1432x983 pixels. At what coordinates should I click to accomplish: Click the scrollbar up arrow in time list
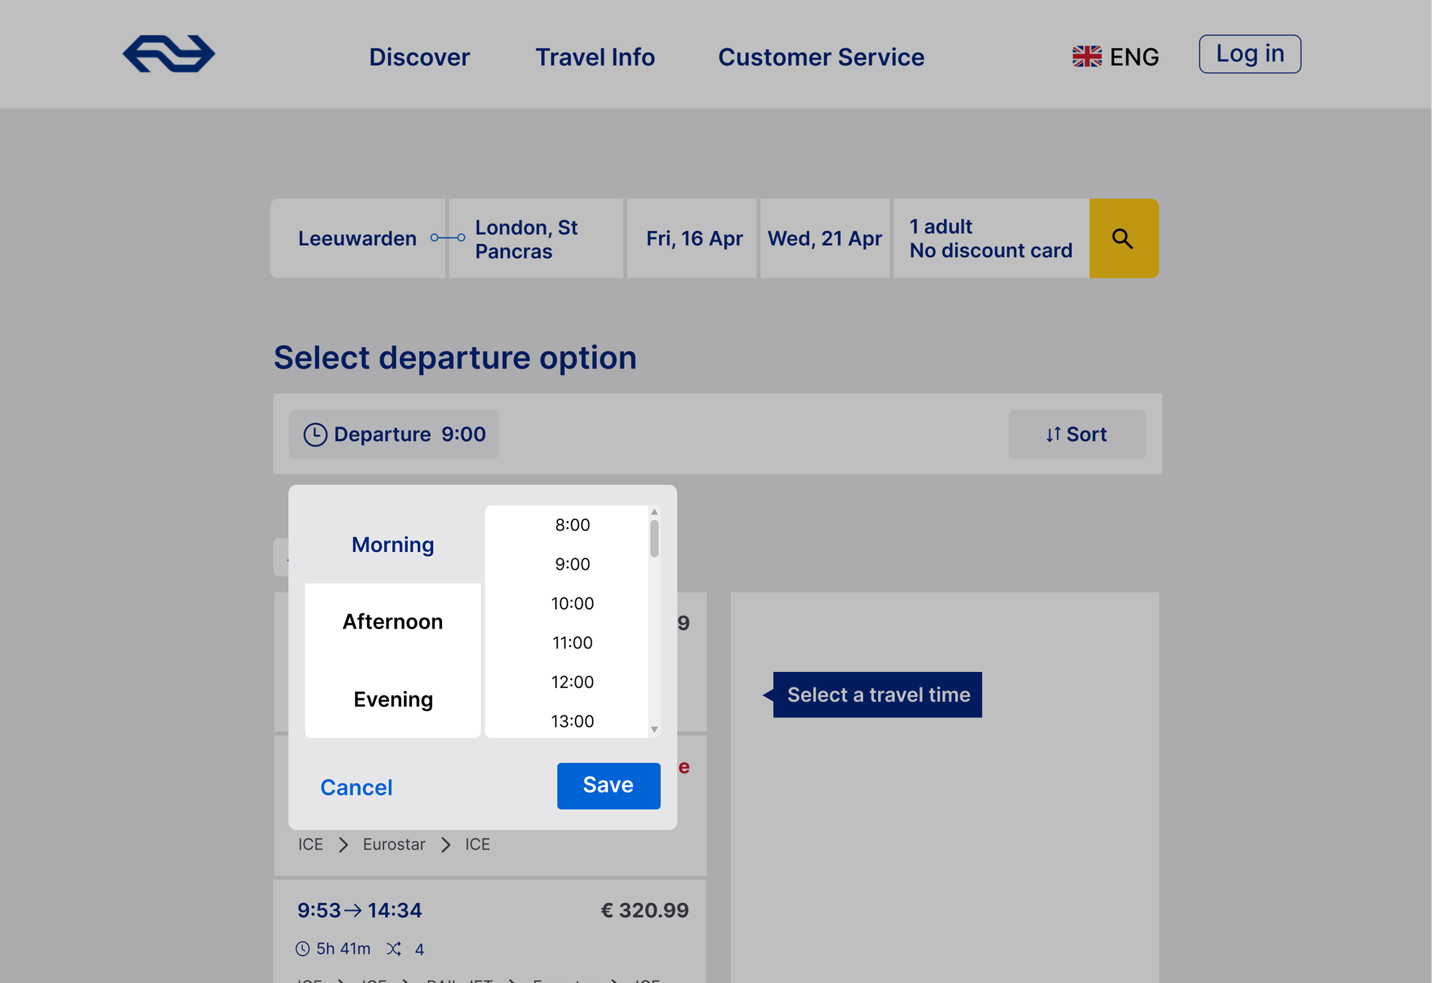pos(654,512)
